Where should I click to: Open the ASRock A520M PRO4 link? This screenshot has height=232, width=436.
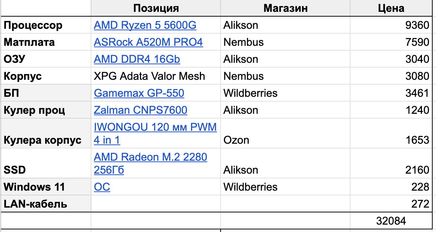pyautogui.click(x=148, y=42)
